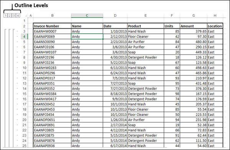Click amount cell 55.54
This screenshot has width=230, height=150.
pos(194,109)
